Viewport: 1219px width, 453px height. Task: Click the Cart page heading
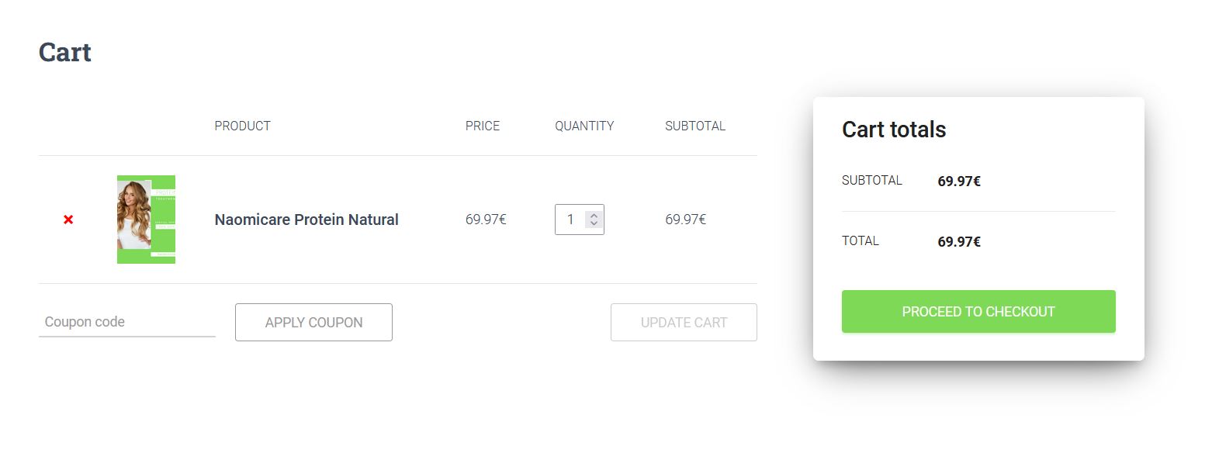(x=65, y=52)
